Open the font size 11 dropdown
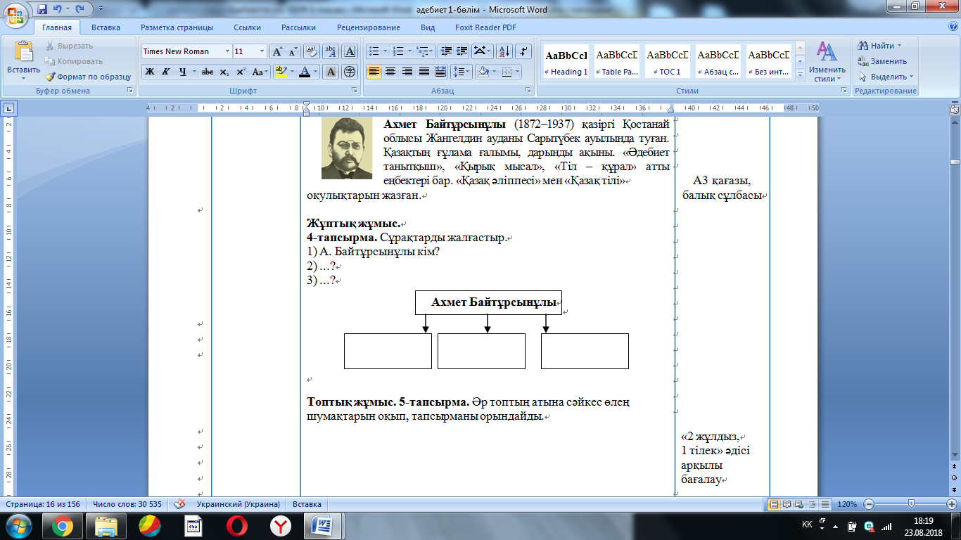This screenshot has height=540, width=961. (262, 51)
